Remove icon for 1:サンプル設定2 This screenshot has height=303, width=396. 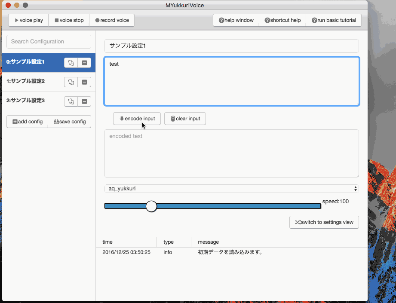(x=84, y=82)
